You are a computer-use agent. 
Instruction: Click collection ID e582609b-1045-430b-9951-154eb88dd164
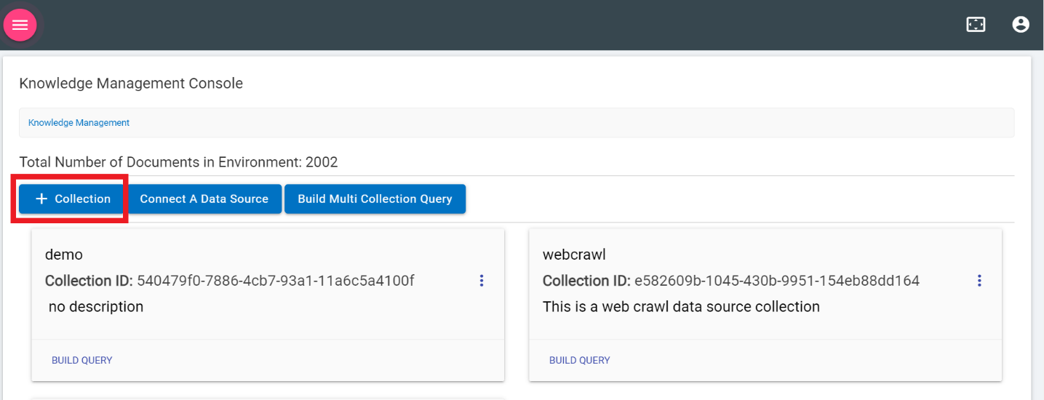[x=777, y=281]
